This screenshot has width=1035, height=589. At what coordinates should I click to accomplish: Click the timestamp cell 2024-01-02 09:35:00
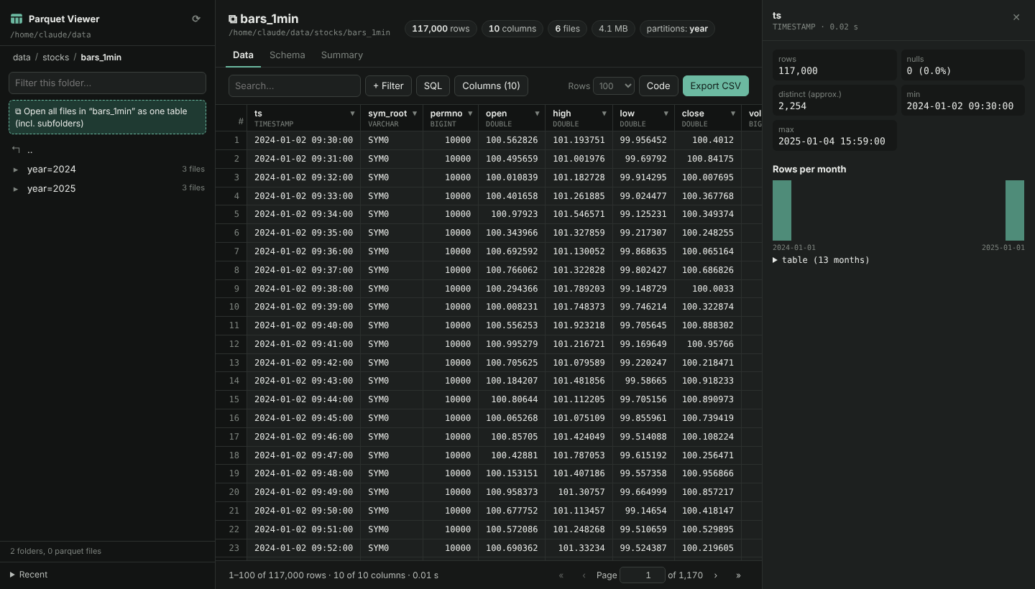303,233
